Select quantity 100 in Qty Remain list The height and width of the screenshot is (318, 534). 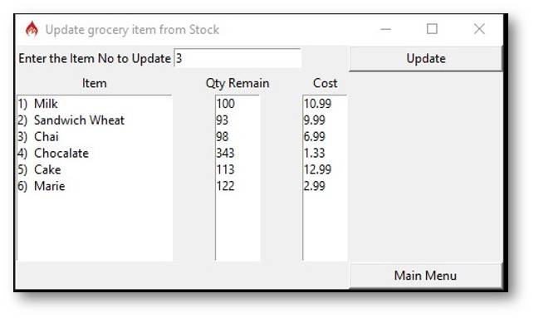click(x=238, y=104)
